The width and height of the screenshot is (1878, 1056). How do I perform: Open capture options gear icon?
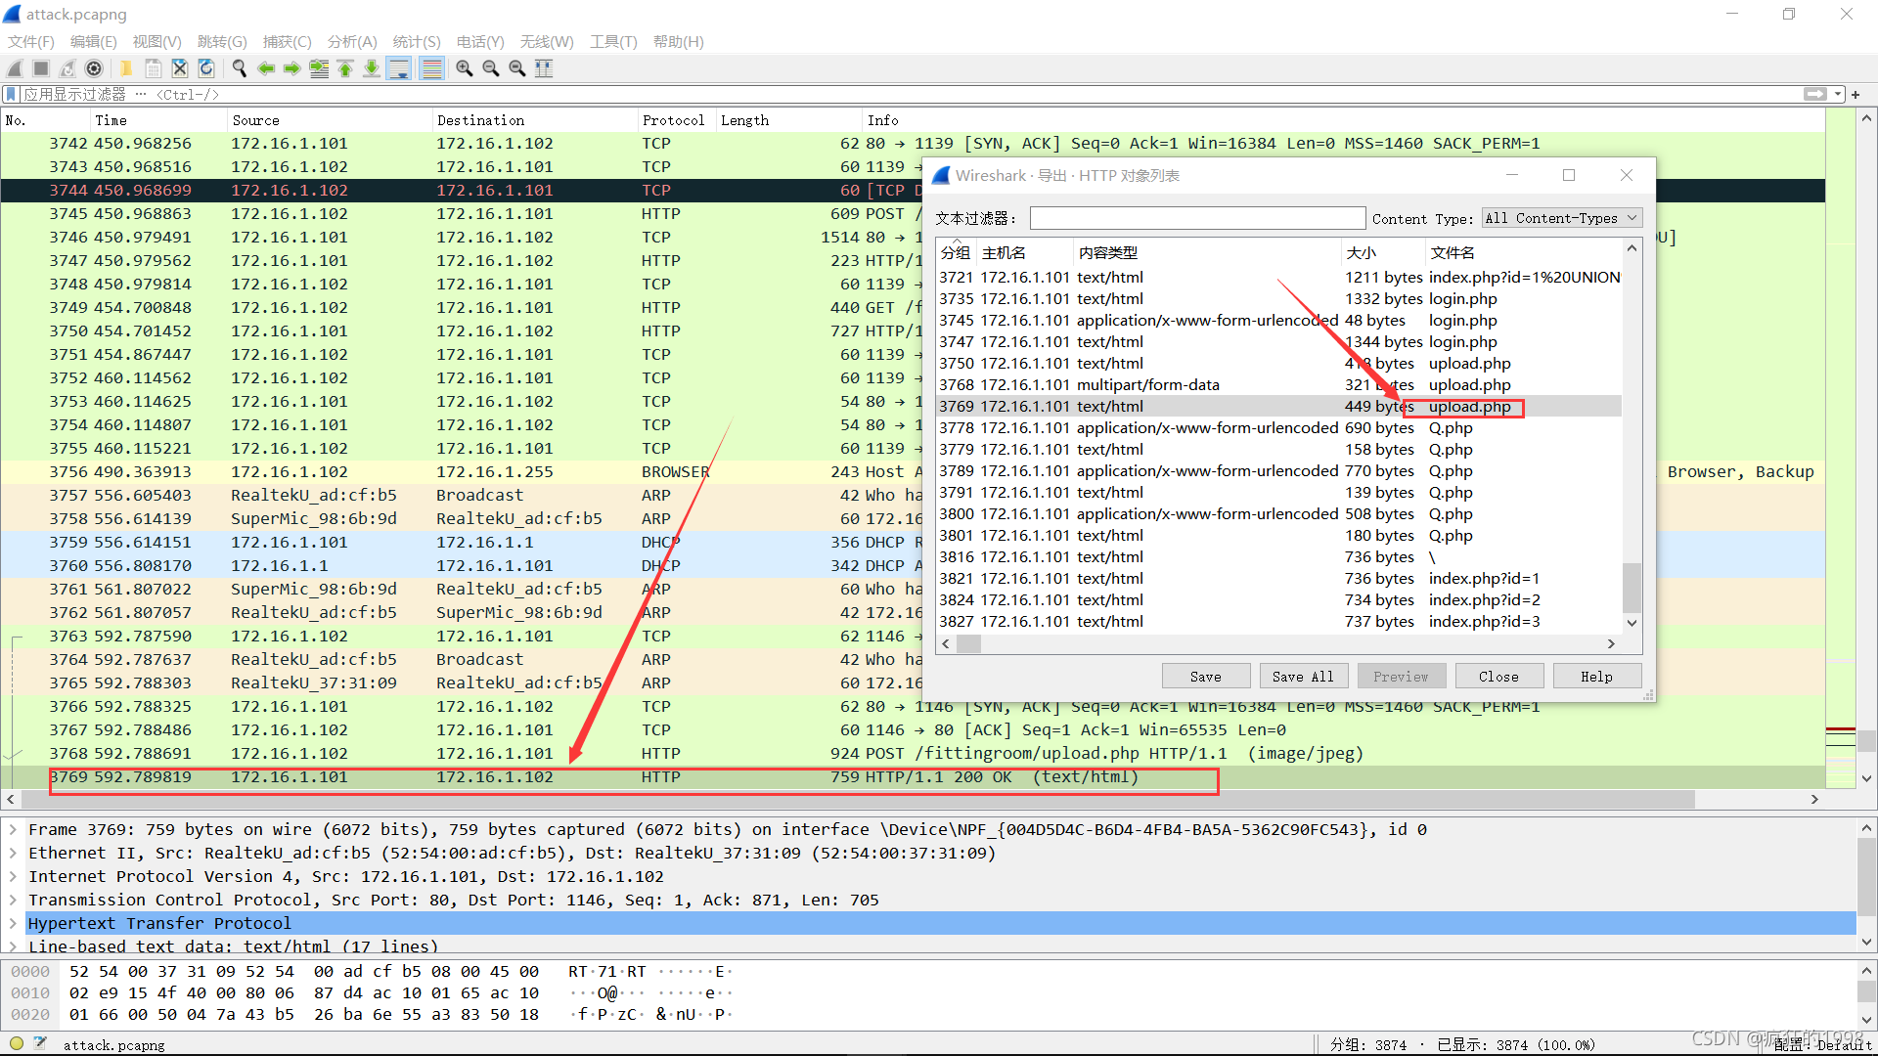[94, 68]
